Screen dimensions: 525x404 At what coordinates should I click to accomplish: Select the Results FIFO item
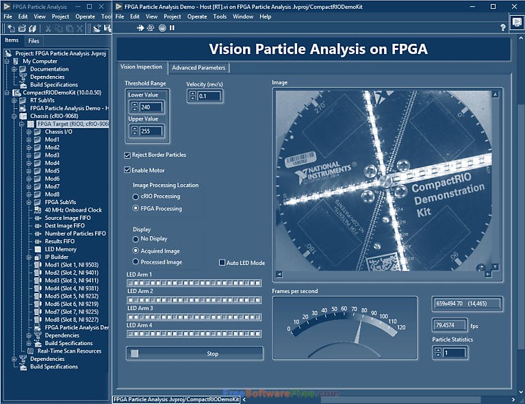click(60, 241)
